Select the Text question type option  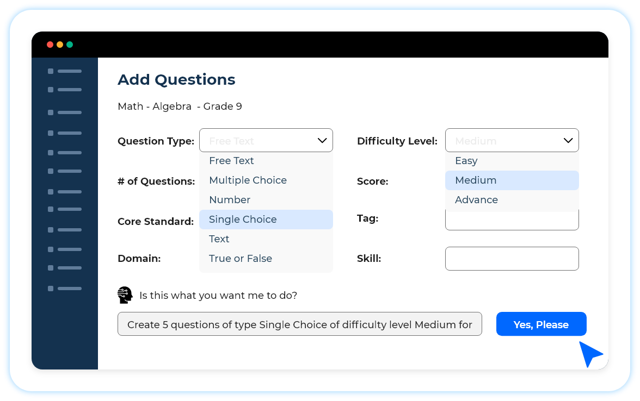tap(219, 239)
